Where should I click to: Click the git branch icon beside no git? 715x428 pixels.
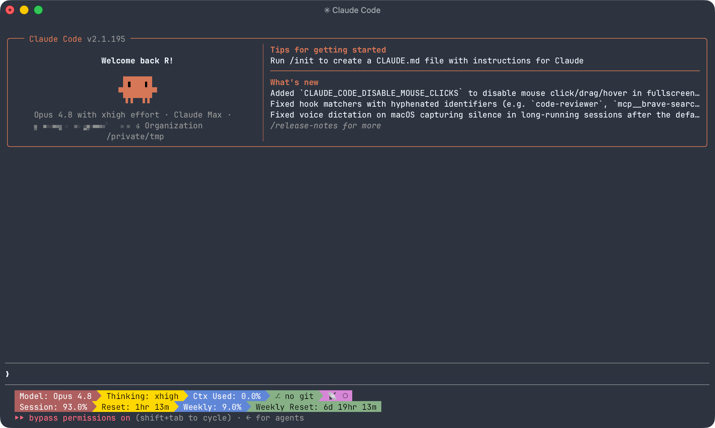click(x=278, y=396)
